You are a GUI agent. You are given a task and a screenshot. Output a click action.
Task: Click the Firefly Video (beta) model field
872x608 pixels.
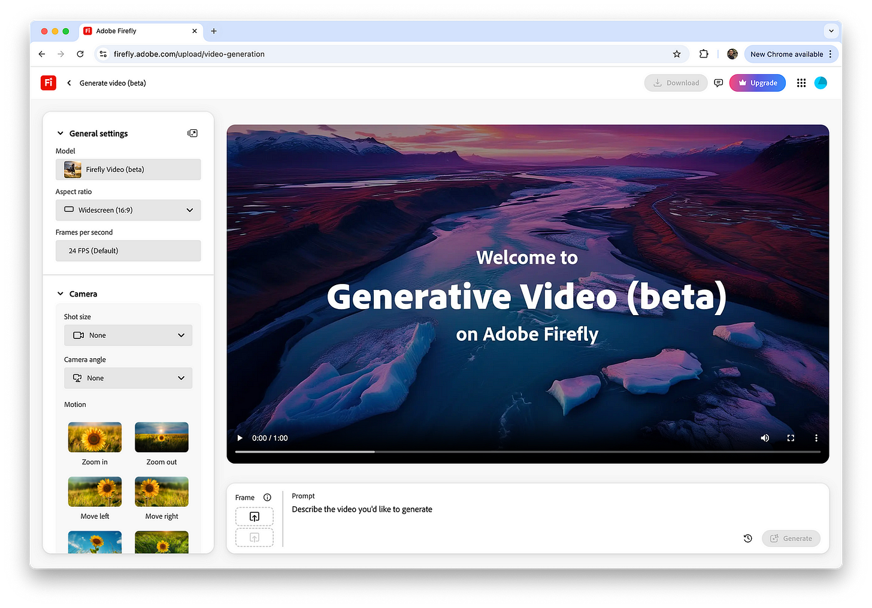coord(128,170)
